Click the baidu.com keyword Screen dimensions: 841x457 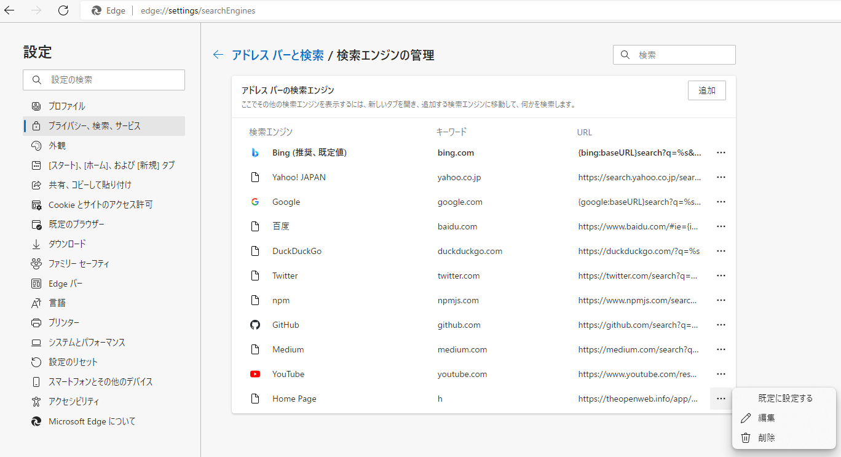pos(457,226)
